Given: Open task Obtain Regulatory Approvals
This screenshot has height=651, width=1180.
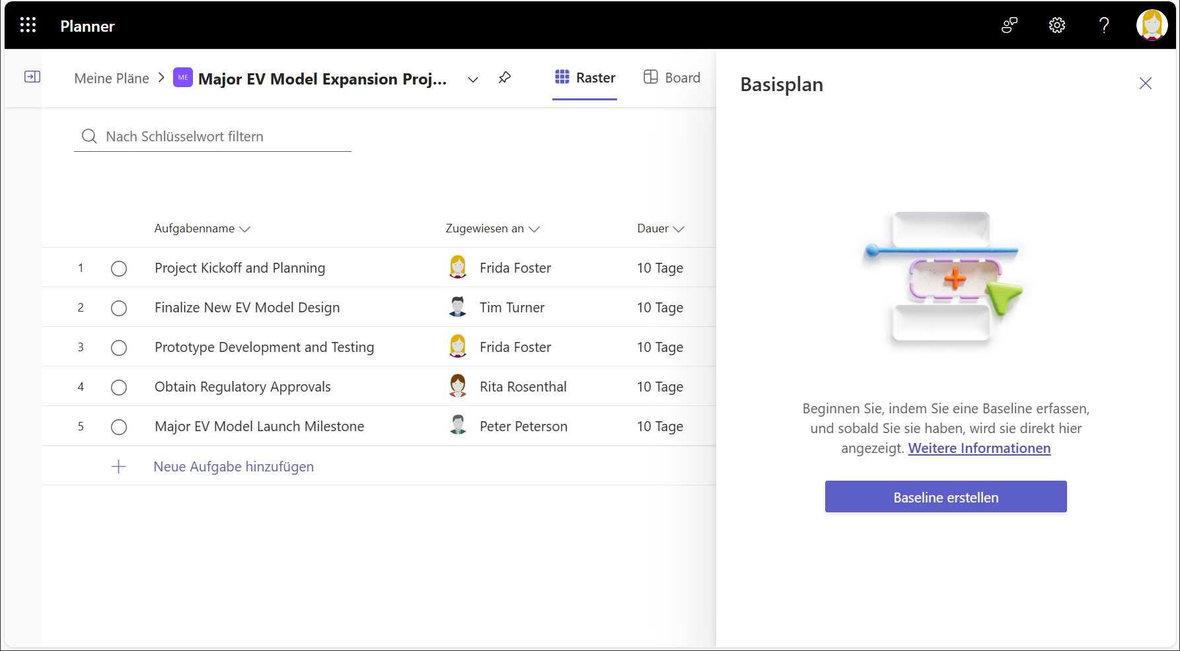Looking at the screenshot, I should click(242, 387).
